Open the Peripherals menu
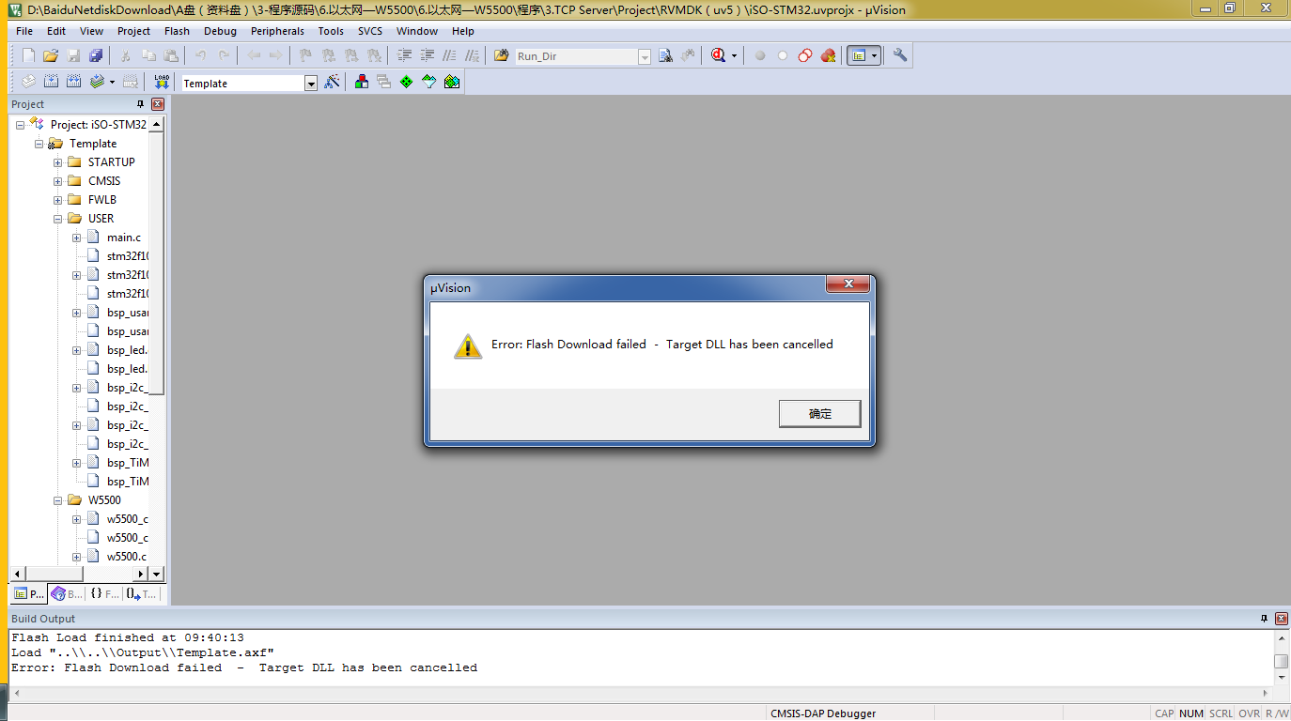 click(x=277, y=31)
